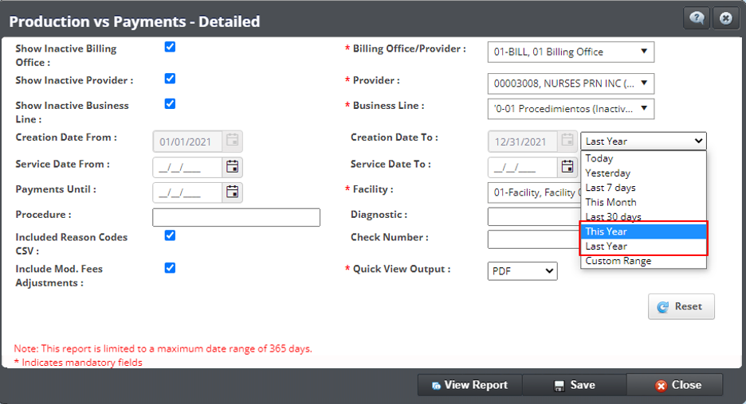The image size is (746, 404).
Task: Toggle Included Reason Codes CSV checkbox
Action: pyautogui.click(x=170, y=235)
